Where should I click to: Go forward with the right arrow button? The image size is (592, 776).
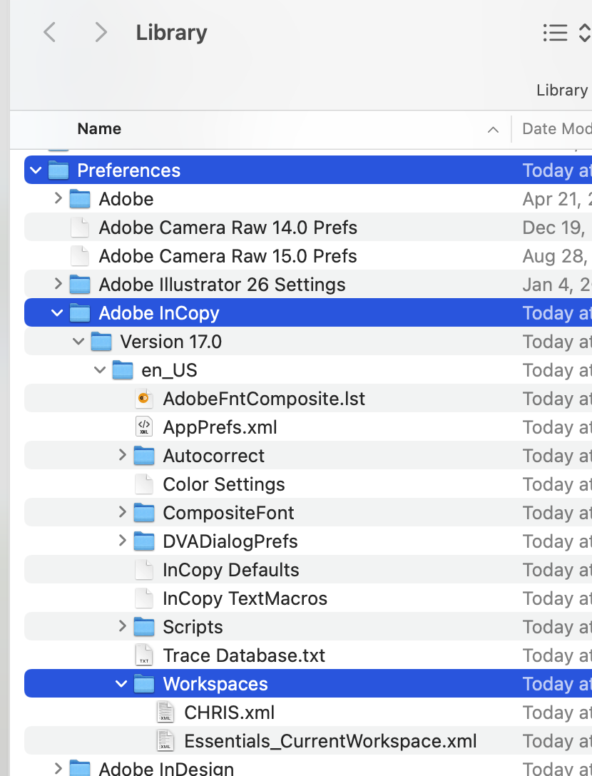101,32
